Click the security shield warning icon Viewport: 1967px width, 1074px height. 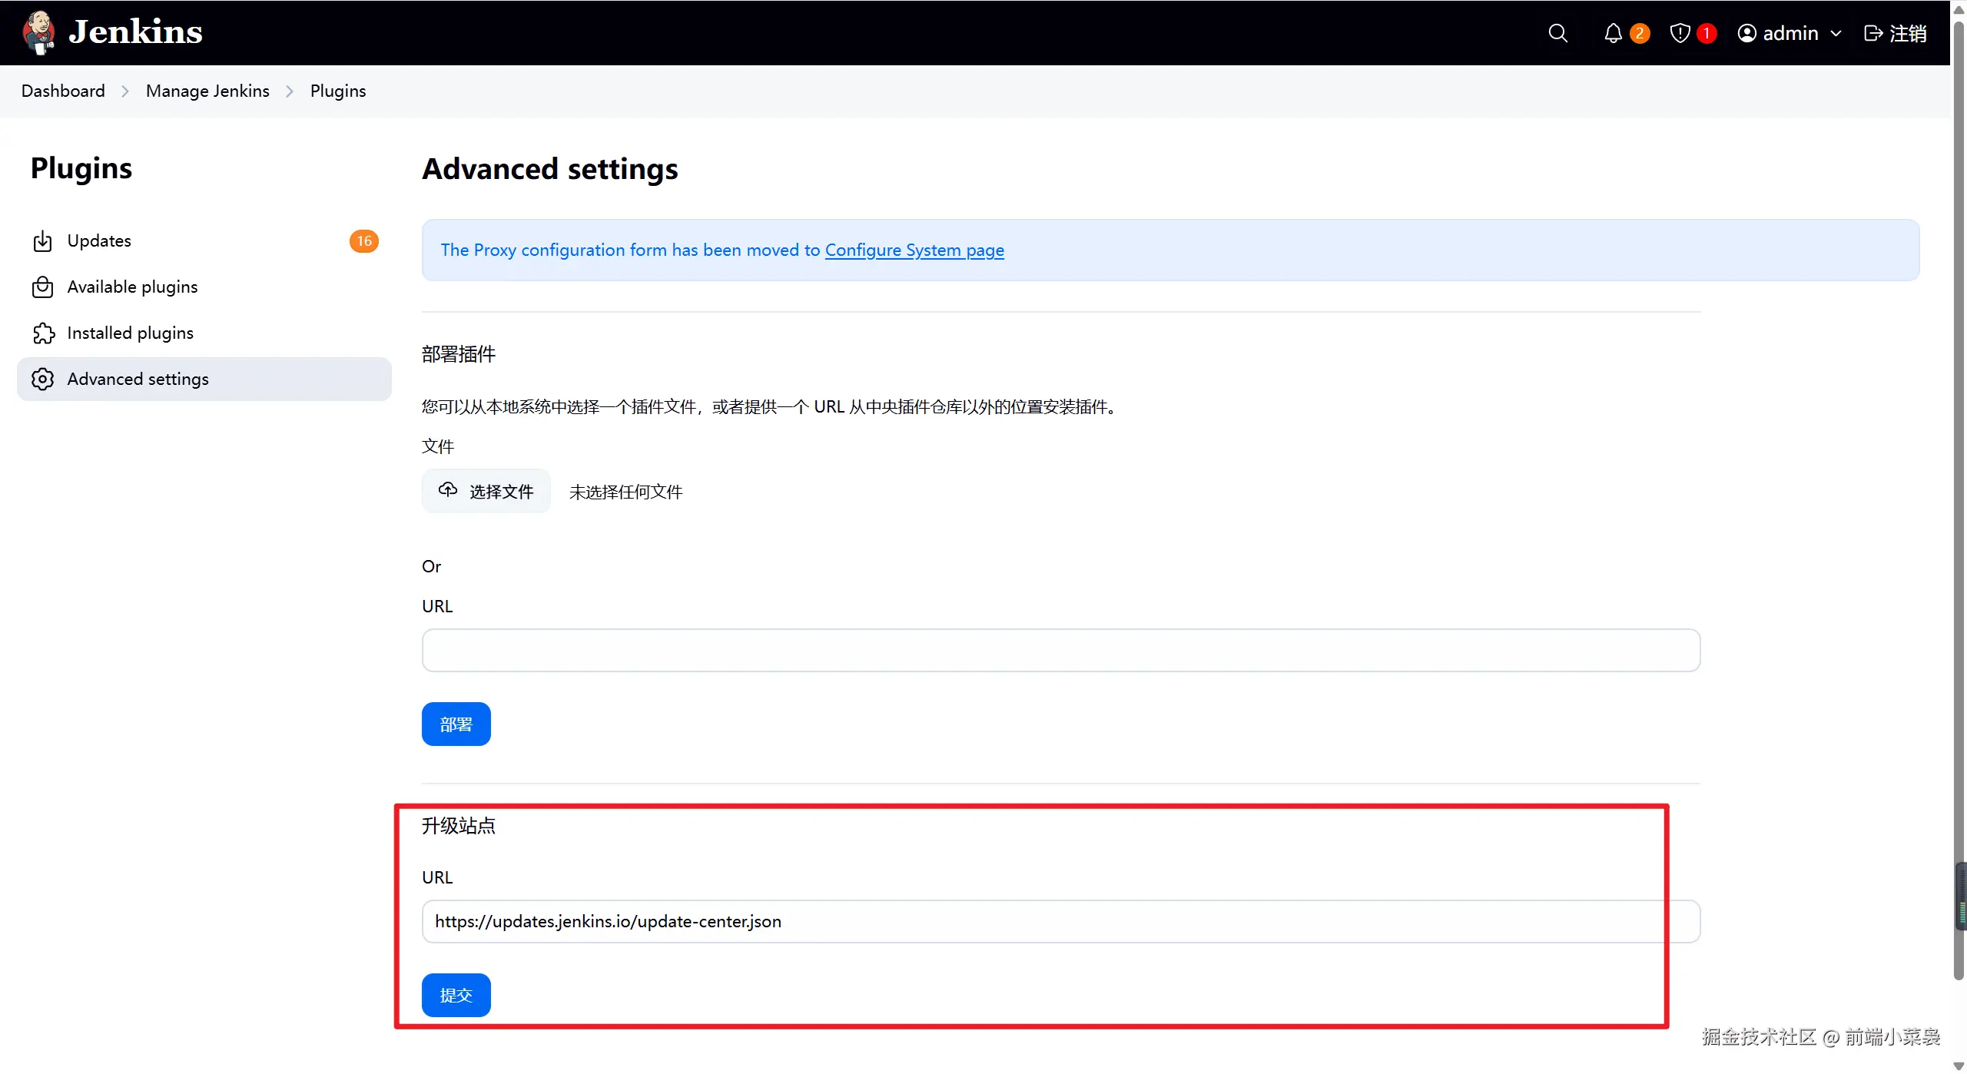tap(1680, 33)
